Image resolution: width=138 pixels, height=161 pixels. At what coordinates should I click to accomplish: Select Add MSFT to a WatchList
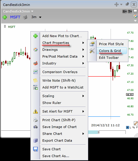tap(63, 87)
